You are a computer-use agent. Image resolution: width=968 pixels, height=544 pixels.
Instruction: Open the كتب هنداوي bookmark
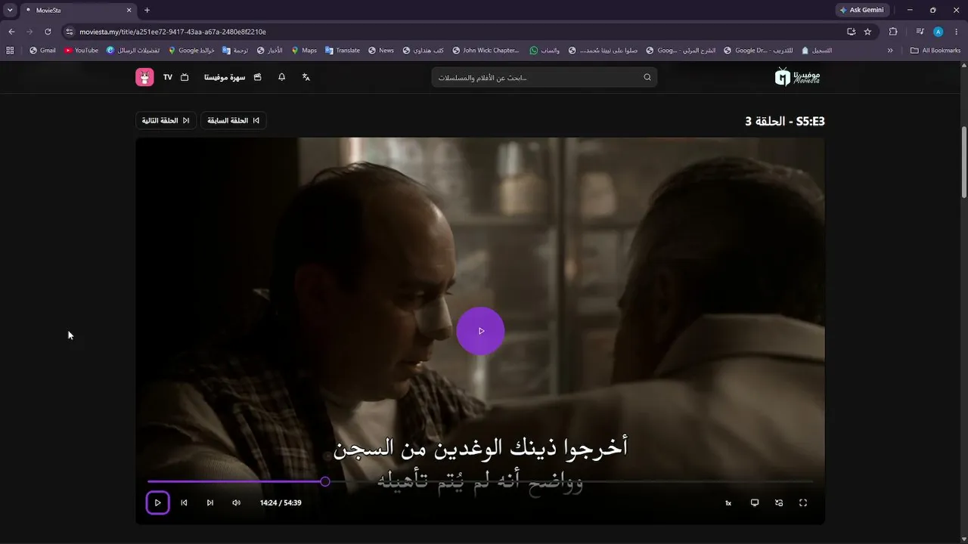point(423,51)
